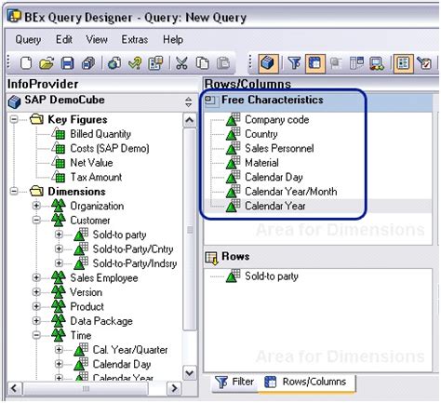Open the Help menu
441x403 pixels.
click(173, 40)
